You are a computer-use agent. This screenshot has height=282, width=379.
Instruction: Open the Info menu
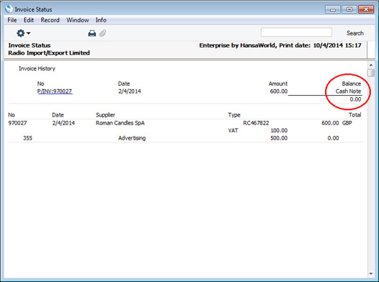coord(101,20)
